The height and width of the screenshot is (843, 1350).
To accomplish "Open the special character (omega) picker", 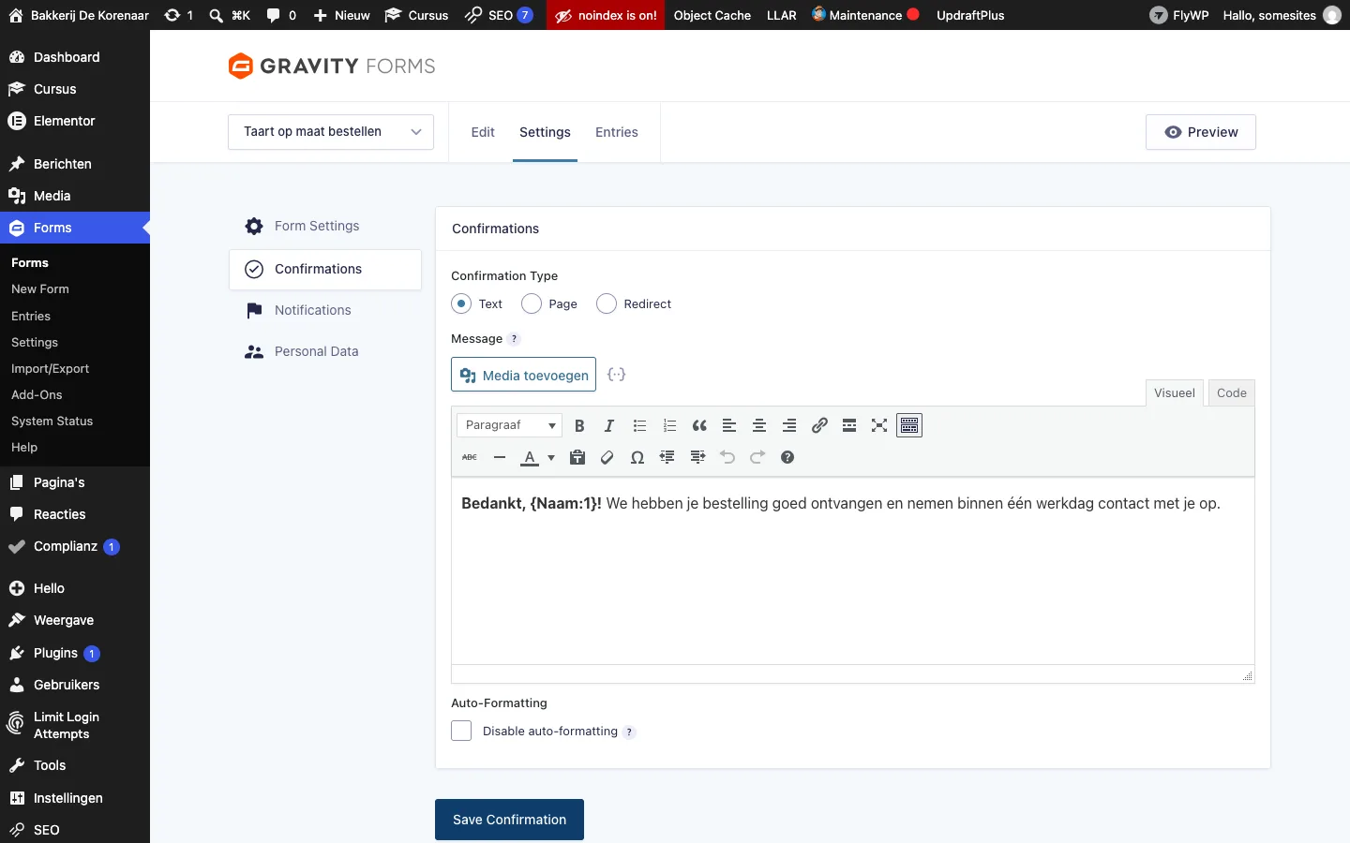I will coord(637,457).
